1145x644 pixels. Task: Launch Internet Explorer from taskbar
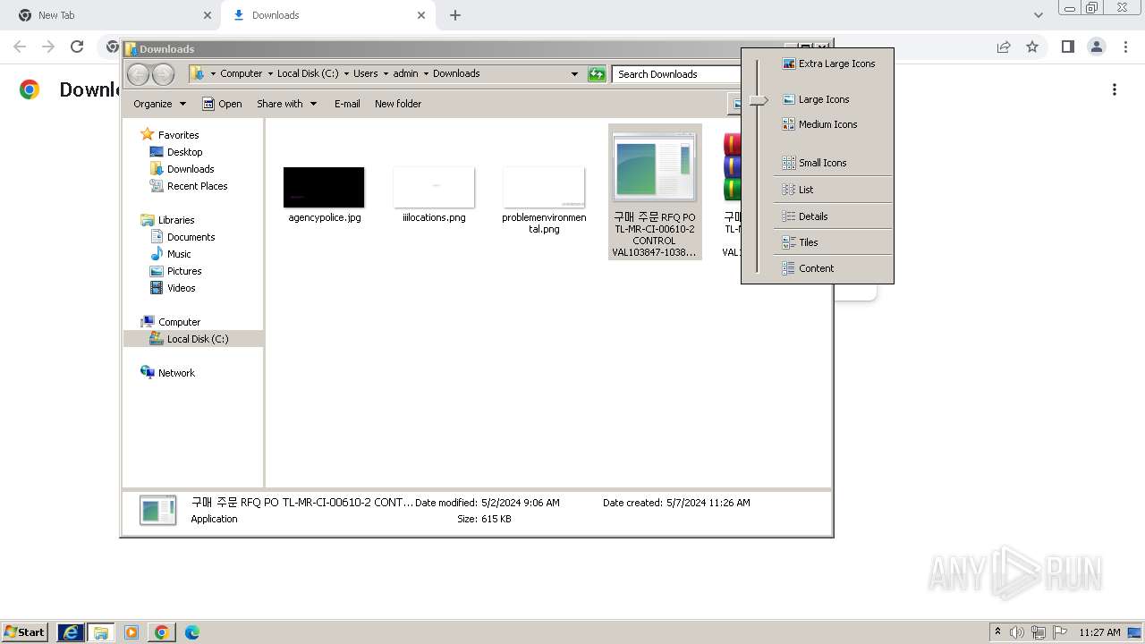tap(71, 632)
